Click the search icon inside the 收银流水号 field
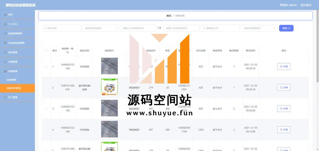319x151 pixels. coord(204,28)
